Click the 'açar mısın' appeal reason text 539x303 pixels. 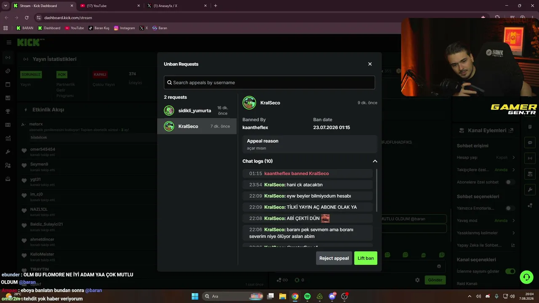256,148
